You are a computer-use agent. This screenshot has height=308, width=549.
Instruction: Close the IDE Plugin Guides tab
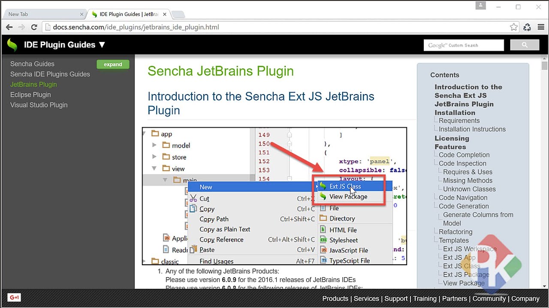click(x=165, y=14)
